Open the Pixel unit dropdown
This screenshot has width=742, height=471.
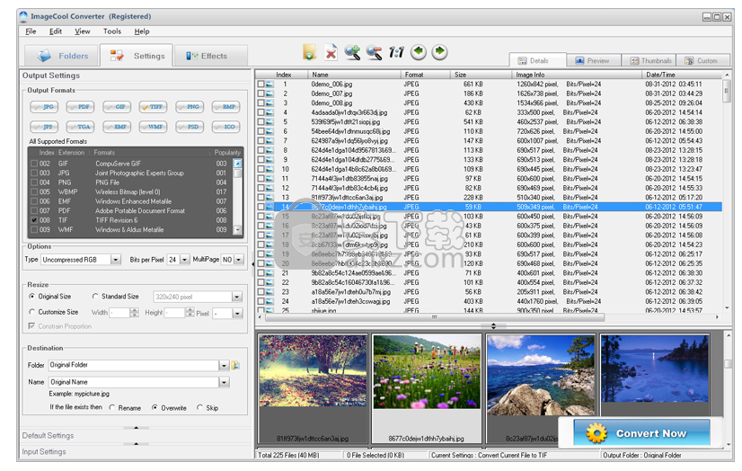coord(237,314)
